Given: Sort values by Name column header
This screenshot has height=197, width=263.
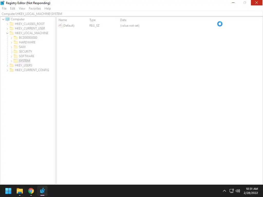Looking at the screenshot, I should coord(63,20).
